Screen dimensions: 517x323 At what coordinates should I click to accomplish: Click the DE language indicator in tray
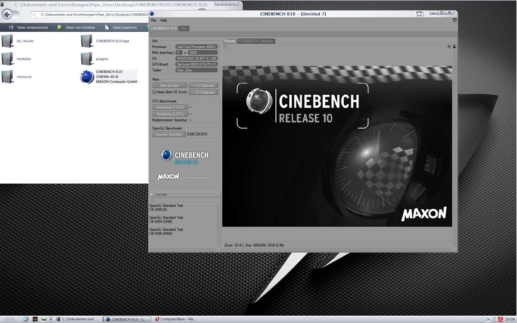pyautogui.click(x=488, y=319)
